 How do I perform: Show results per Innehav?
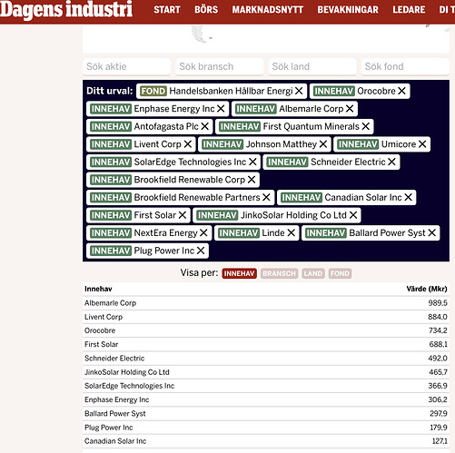[239, 273]
